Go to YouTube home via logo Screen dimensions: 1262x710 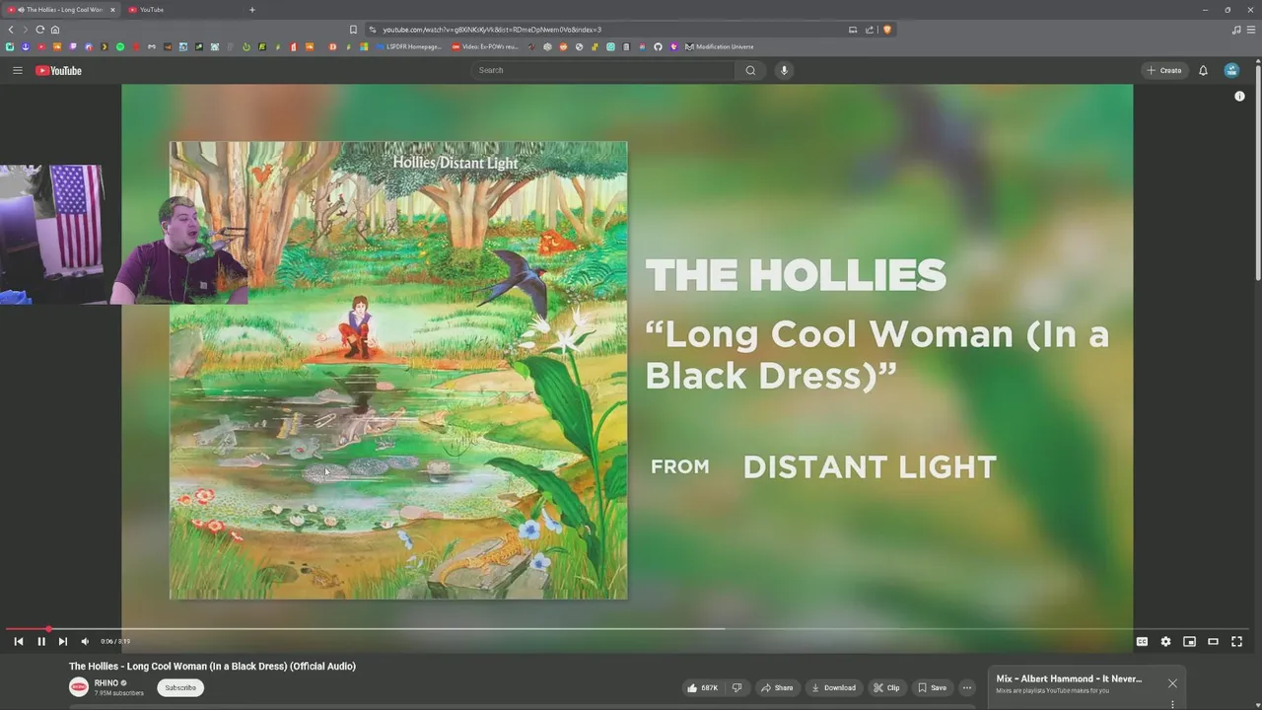tap(58, 70)
